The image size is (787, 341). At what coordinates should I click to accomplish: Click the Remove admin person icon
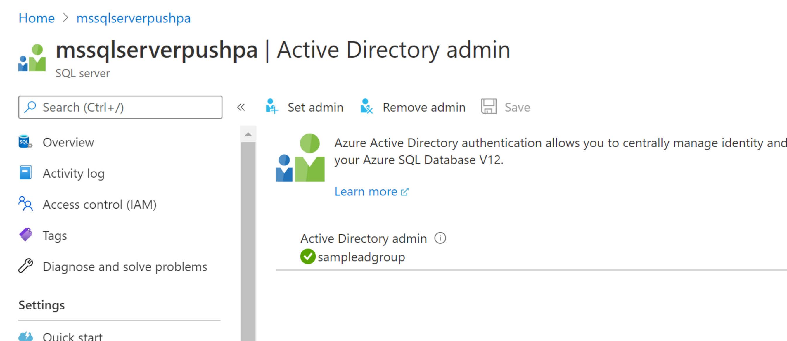point(366,107)
